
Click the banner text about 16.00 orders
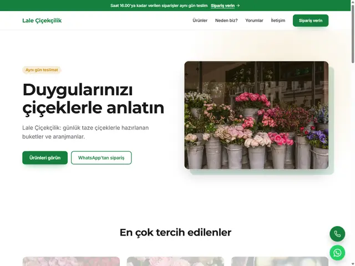159,6
